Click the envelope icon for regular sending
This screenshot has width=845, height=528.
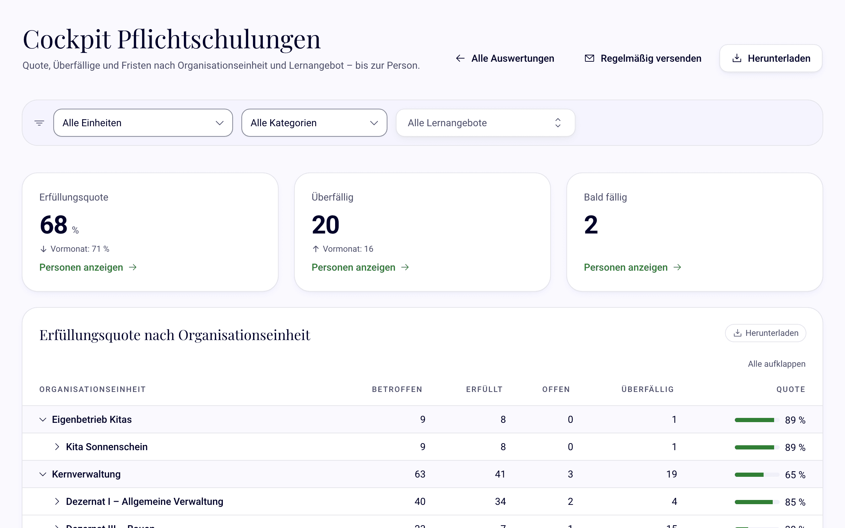(x=590, y=59)
